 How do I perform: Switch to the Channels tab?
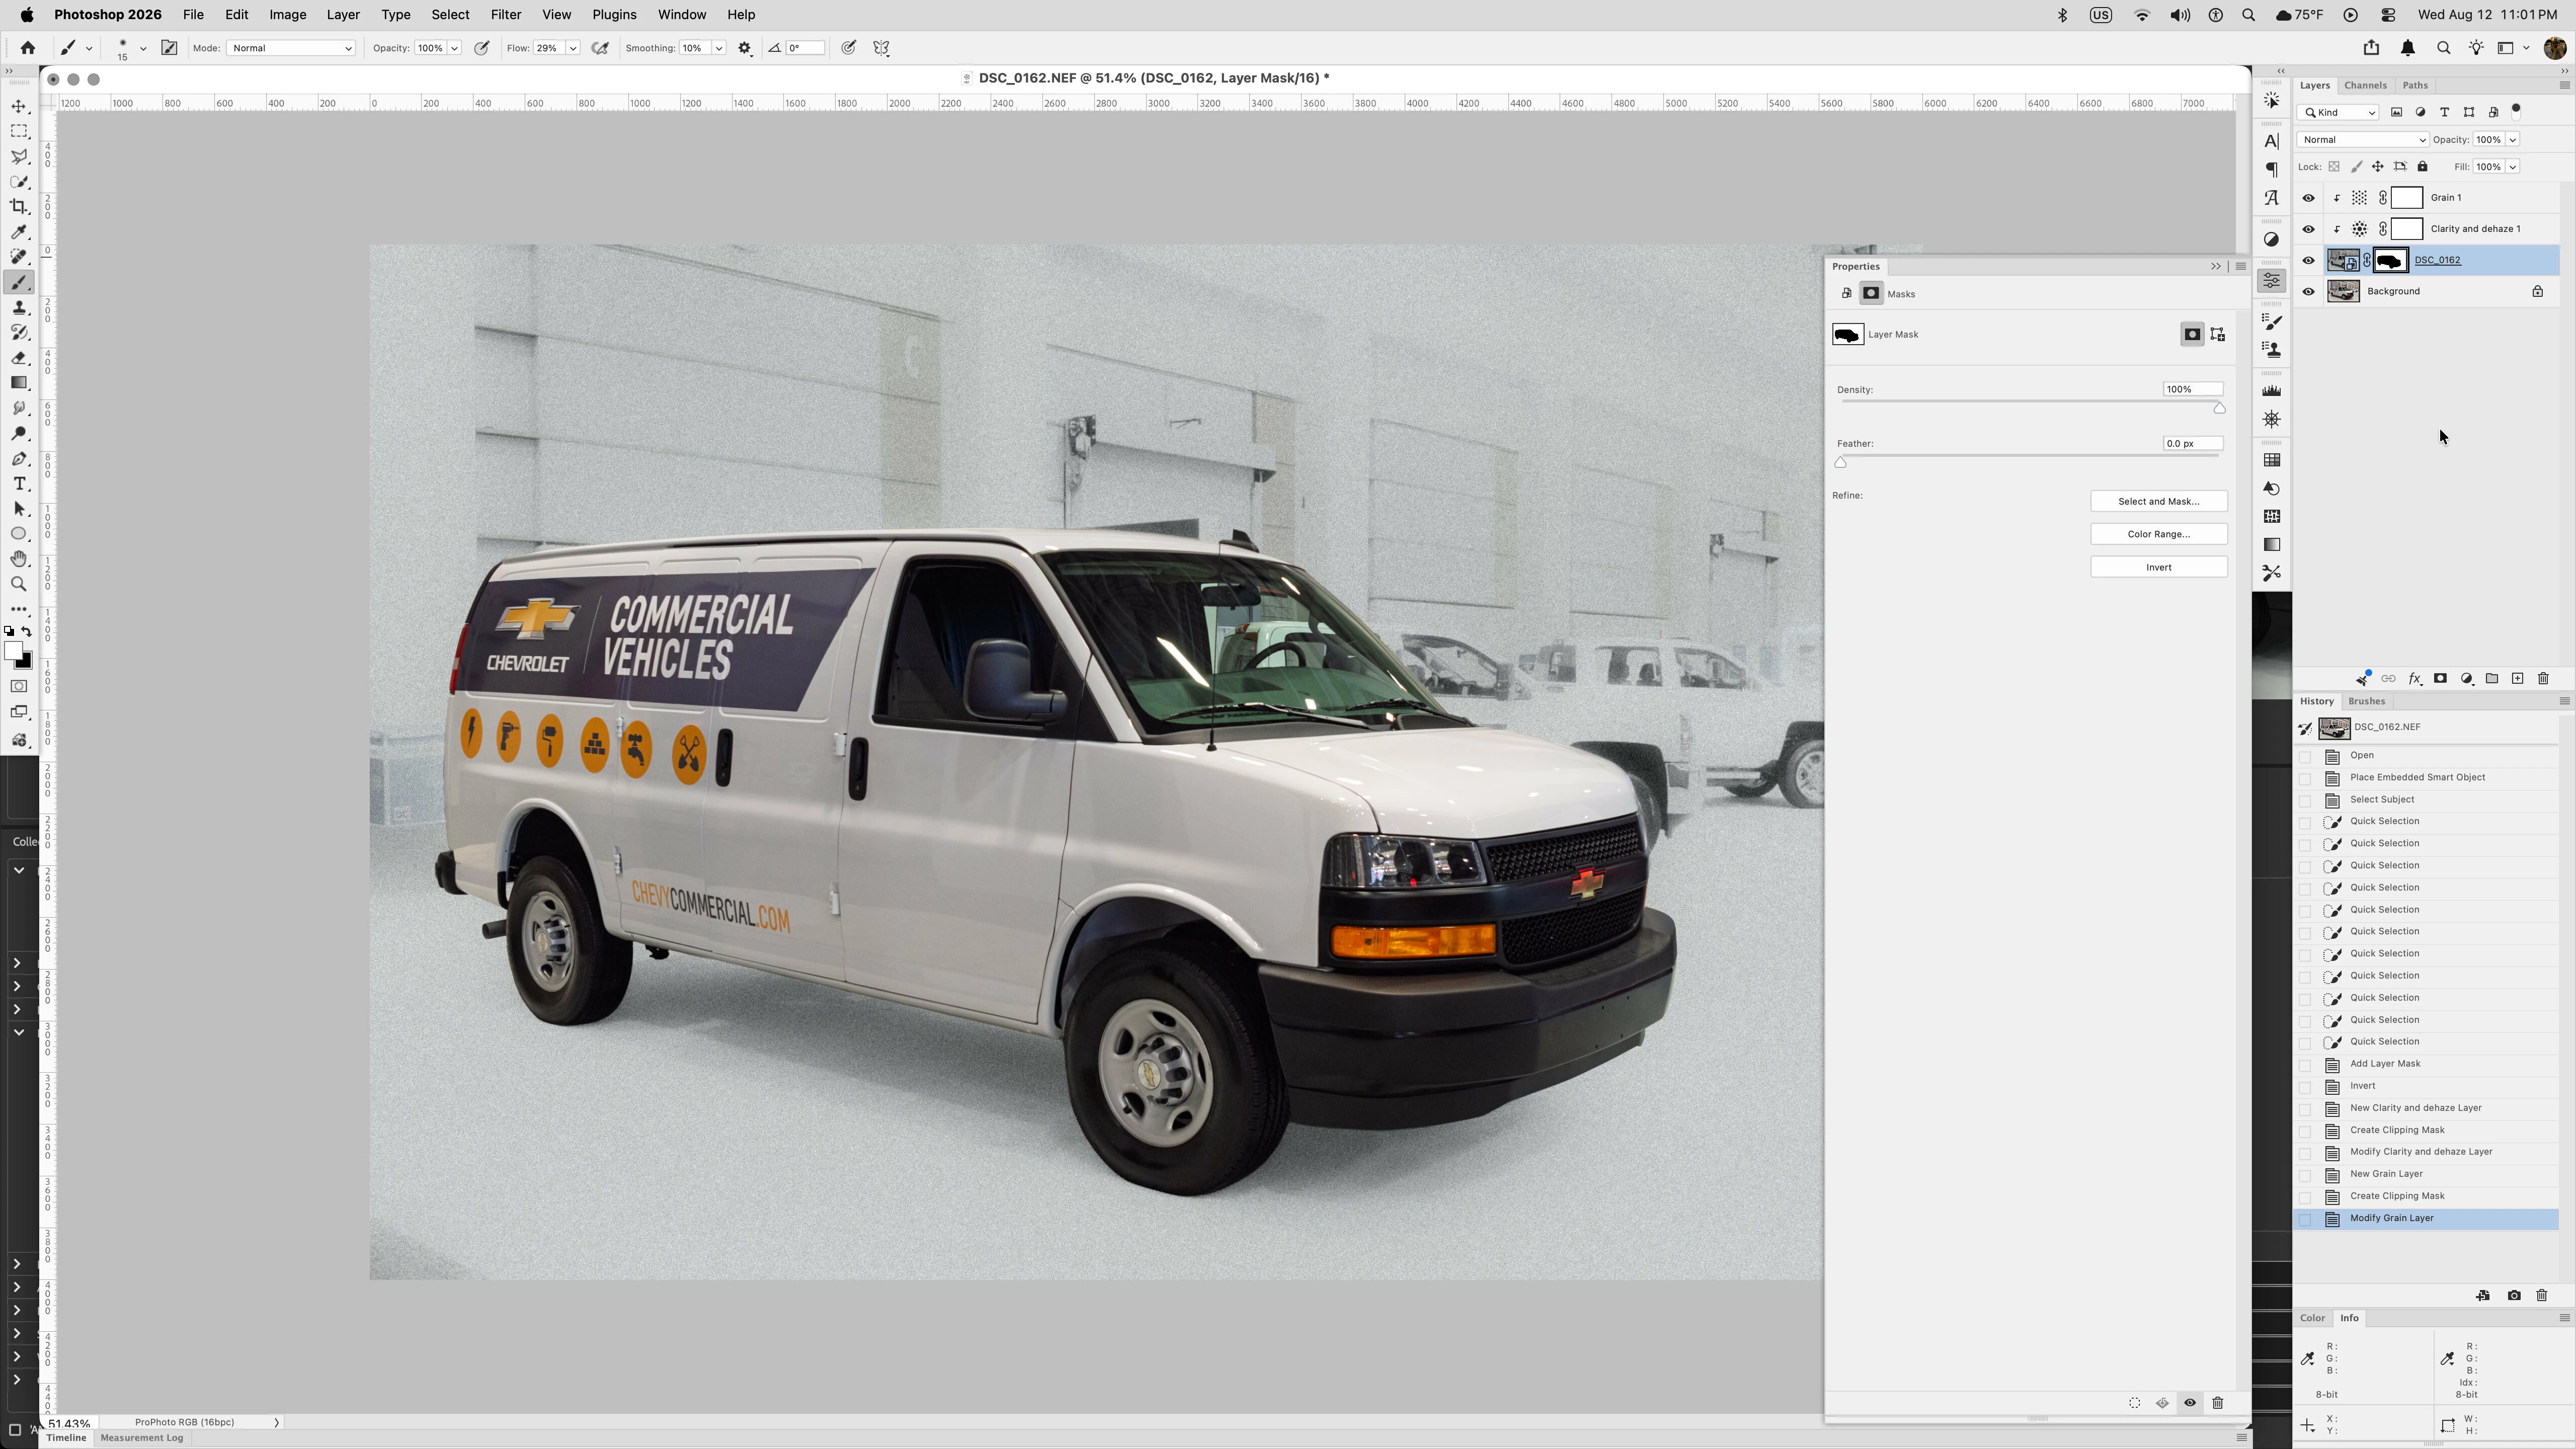[x=2365, y=85]
